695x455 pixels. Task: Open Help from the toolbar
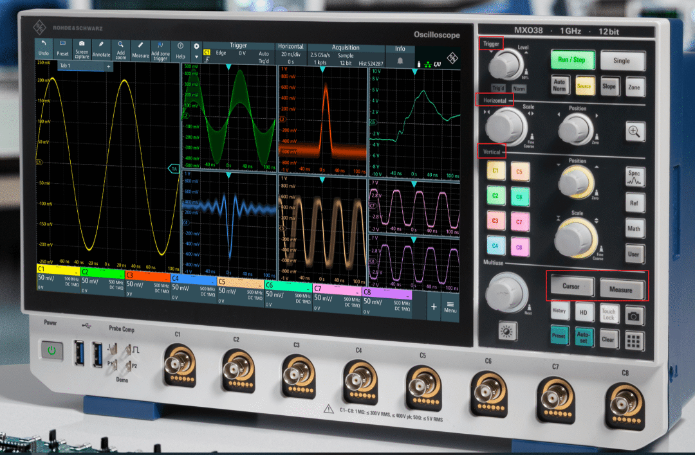pyautogui.click(x=180, y=51)
